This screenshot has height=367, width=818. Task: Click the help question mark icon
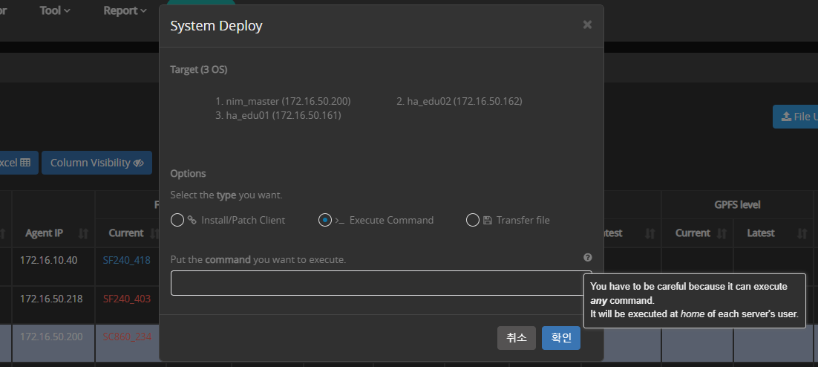[x=588, y=258]
